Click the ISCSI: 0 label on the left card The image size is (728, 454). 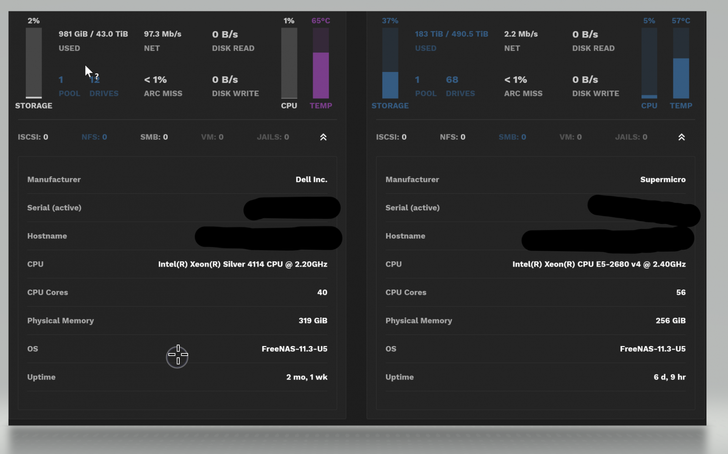33,137
